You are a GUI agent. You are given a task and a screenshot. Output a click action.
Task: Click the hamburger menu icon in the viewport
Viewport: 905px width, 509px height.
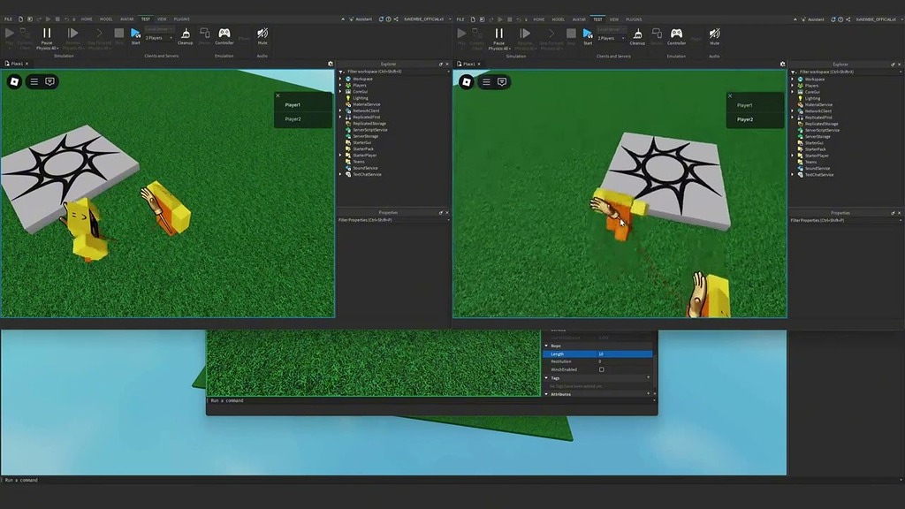click(33, 80)
